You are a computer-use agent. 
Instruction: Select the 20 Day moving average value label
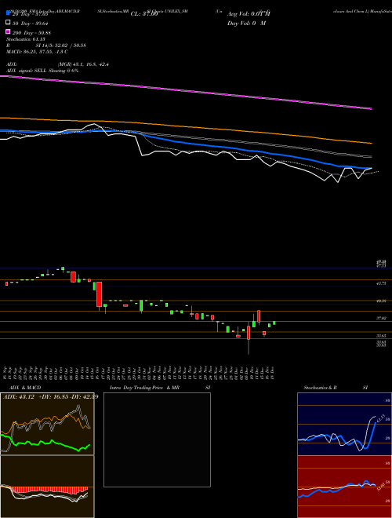30,14
